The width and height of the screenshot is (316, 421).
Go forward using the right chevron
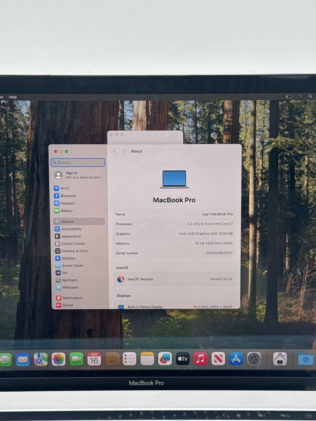click(x=124, y=151)
